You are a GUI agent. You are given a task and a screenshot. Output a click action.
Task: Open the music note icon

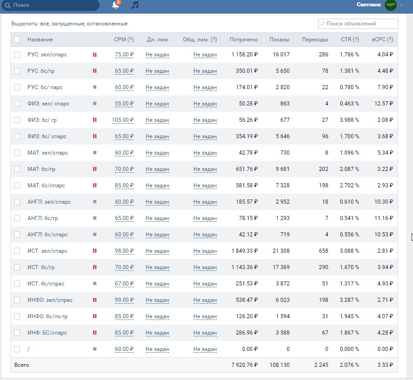click(135, 5)
